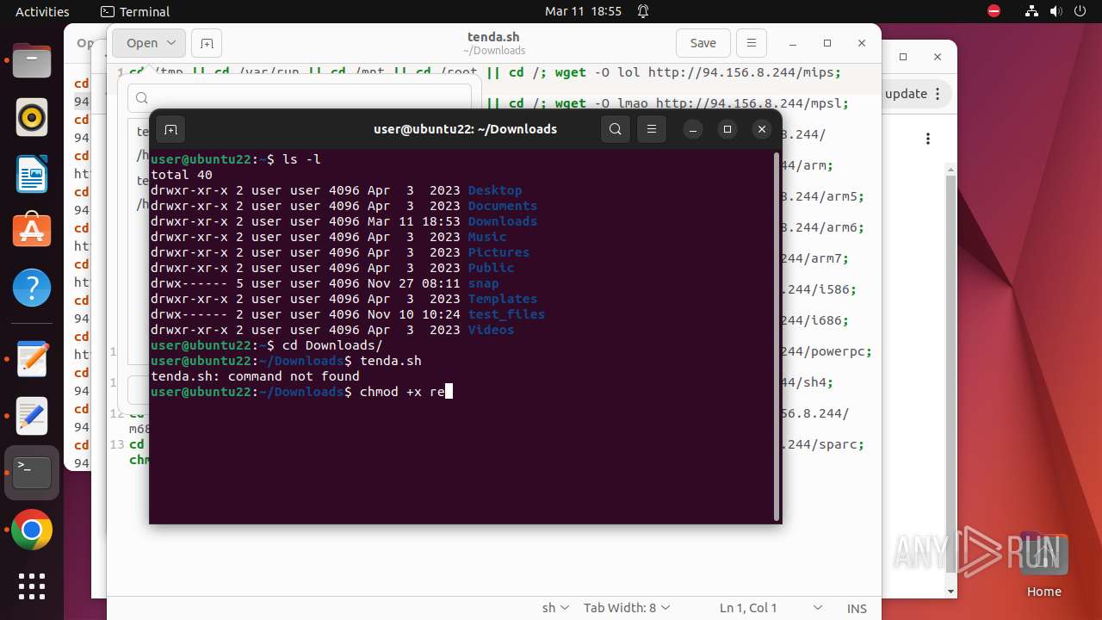The height and width of the screenshot is (620, 1102).
Task: Open the network status icon
Action: 1032,12
